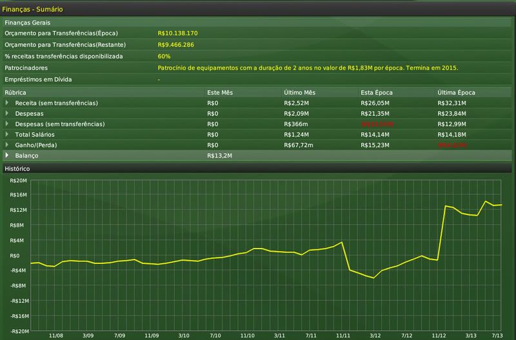
Task: Click the Patrocinadores sponsorship description text
Action: pos(307,68)
